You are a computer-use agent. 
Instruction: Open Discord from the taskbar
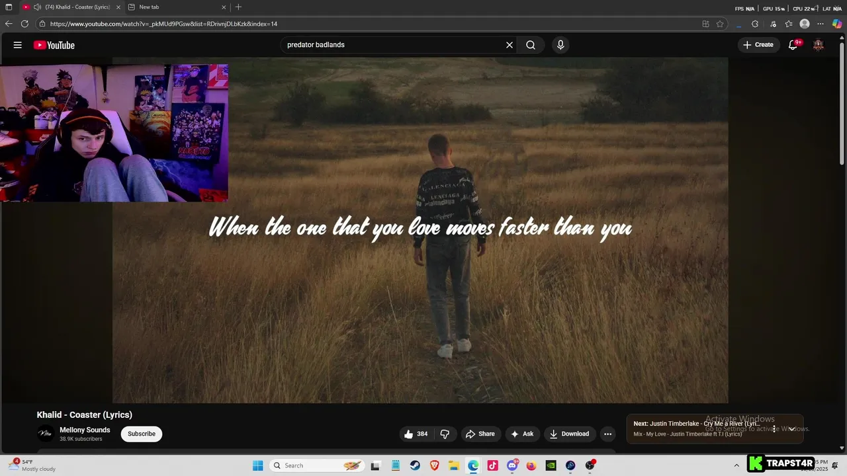(512, 465)
